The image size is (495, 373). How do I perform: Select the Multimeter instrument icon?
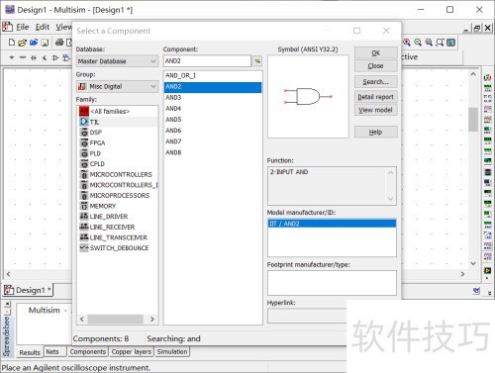click(487, 77)
